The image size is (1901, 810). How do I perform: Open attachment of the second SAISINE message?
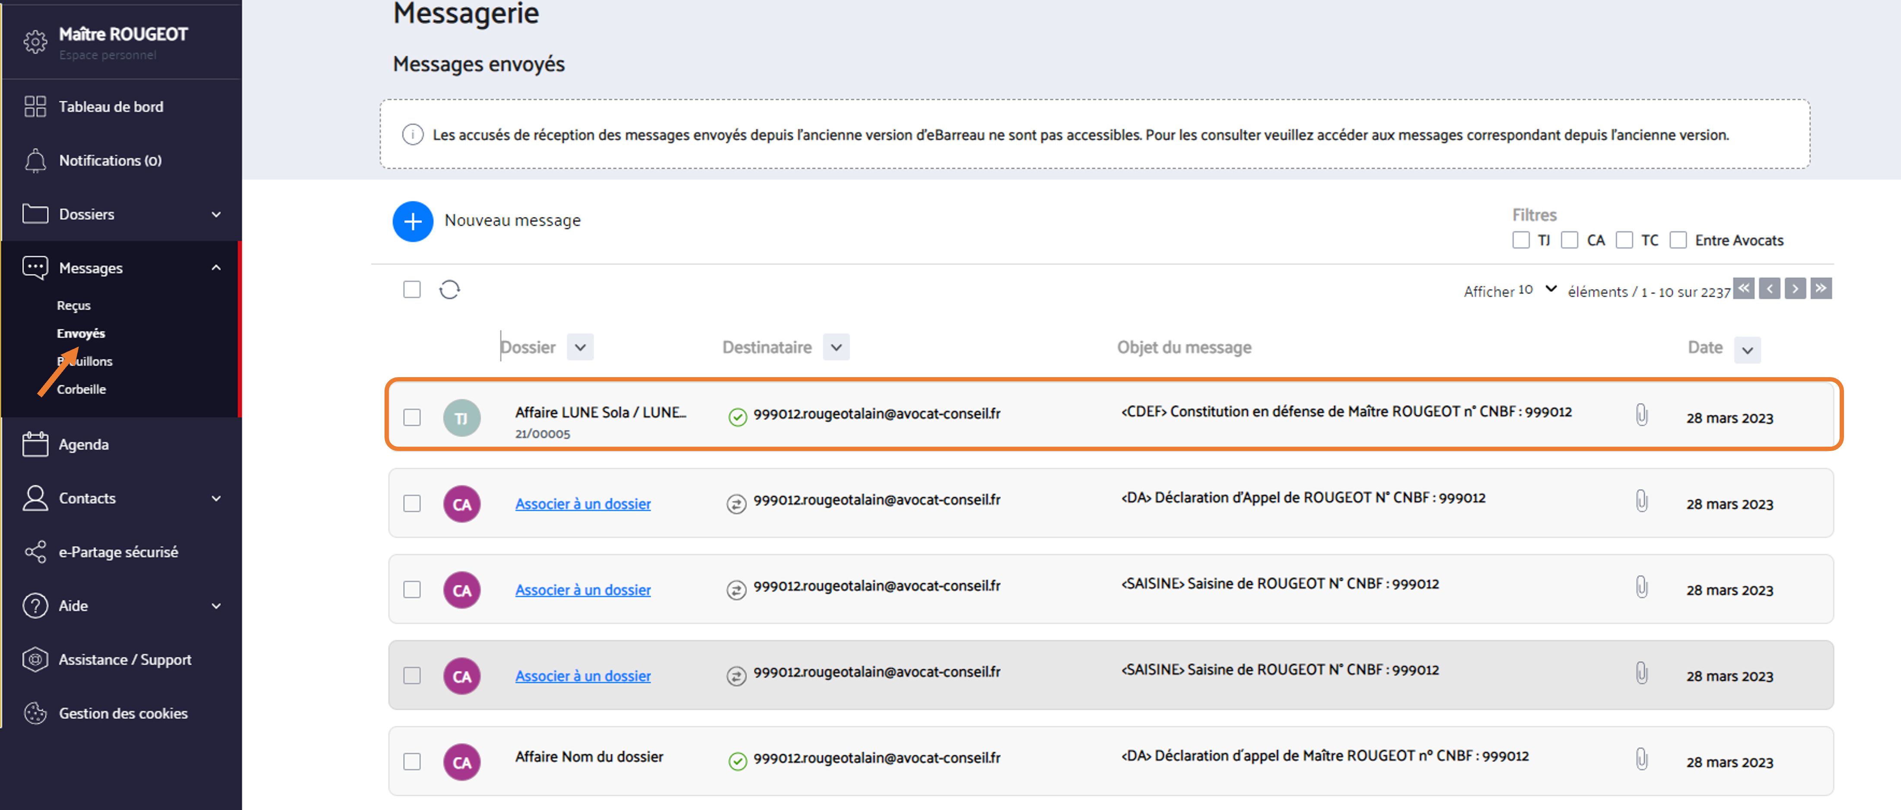pyautogui.click(x=1641, y=673)
